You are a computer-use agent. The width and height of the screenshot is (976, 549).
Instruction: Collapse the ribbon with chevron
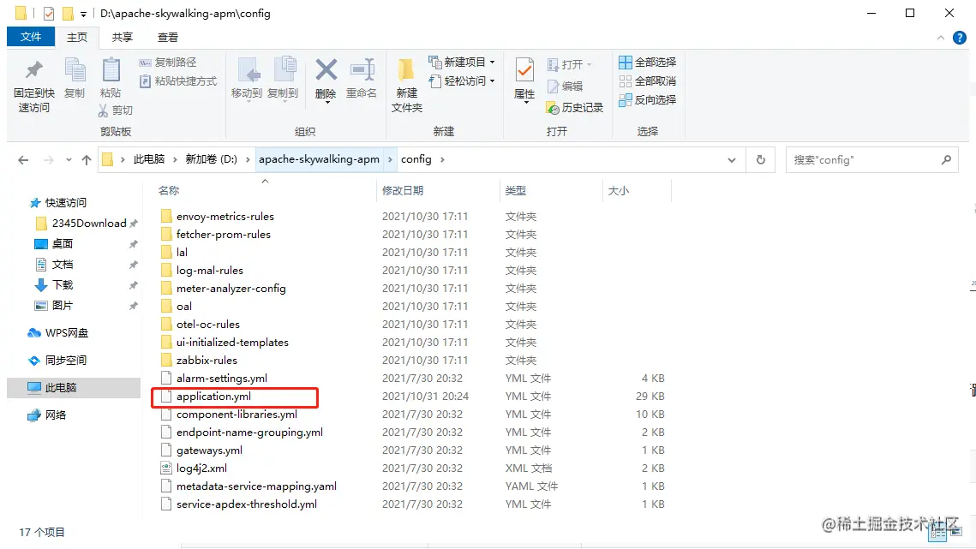click(x=940, y=38)
